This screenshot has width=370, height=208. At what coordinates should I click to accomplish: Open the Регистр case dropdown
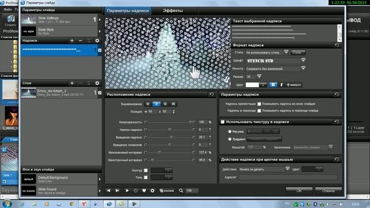click(303, 69)
